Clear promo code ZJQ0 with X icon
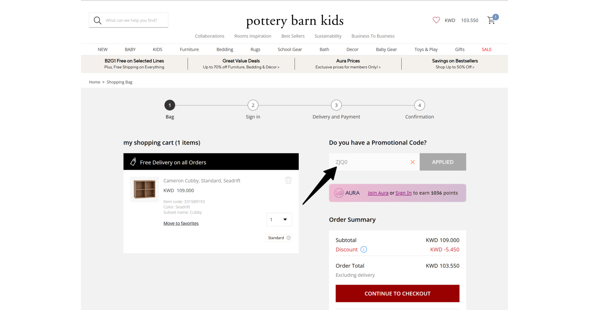Viewport: 589px width, 310px height. (412, 162)
